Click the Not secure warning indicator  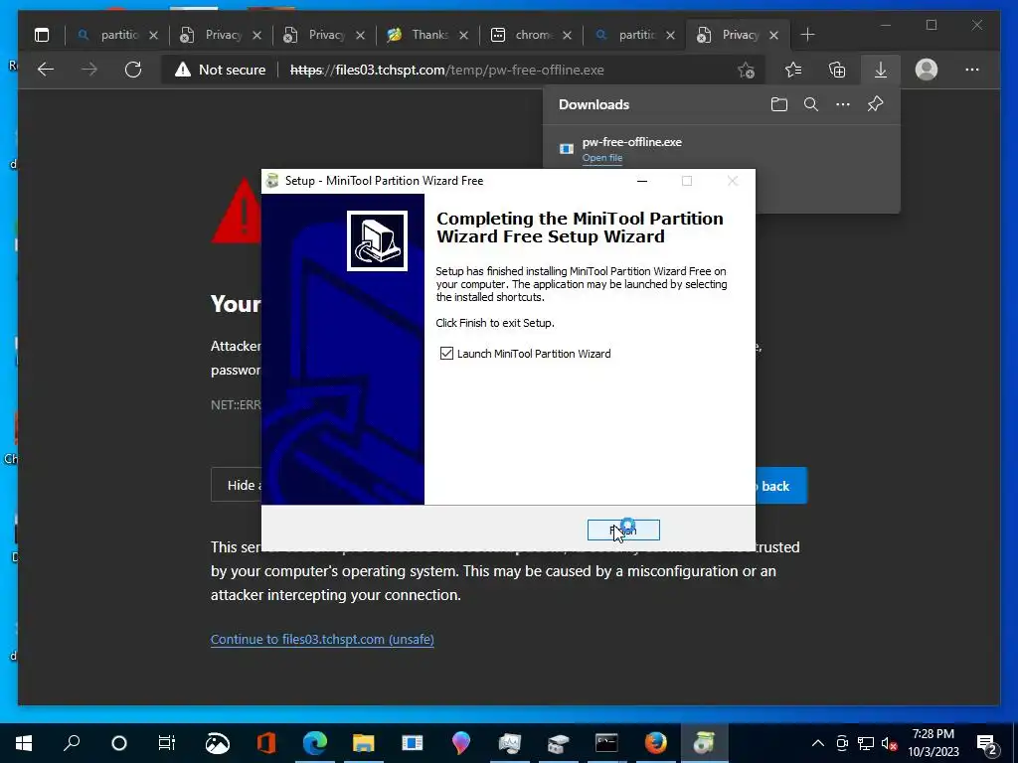(x=220, y=70)
